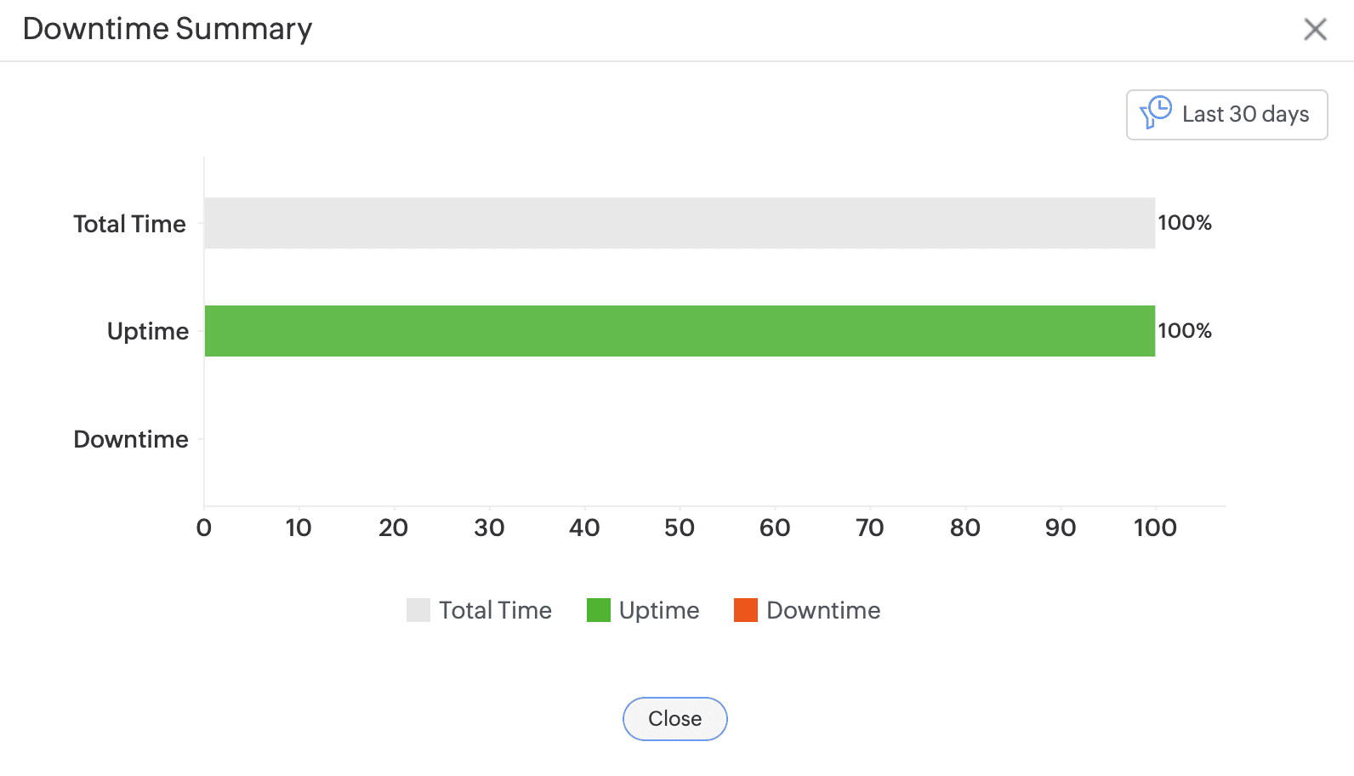Click the Downtime legend label
Viewport: 1354px width, 776px height.
pos(823,610)
